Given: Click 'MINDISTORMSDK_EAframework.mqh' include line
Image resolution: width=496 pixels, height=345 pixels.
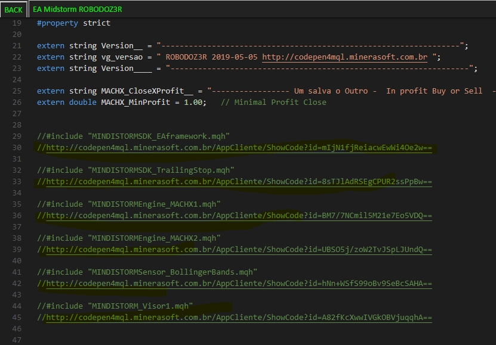Looking at the screenshot, I should click(x=133, y=136).
